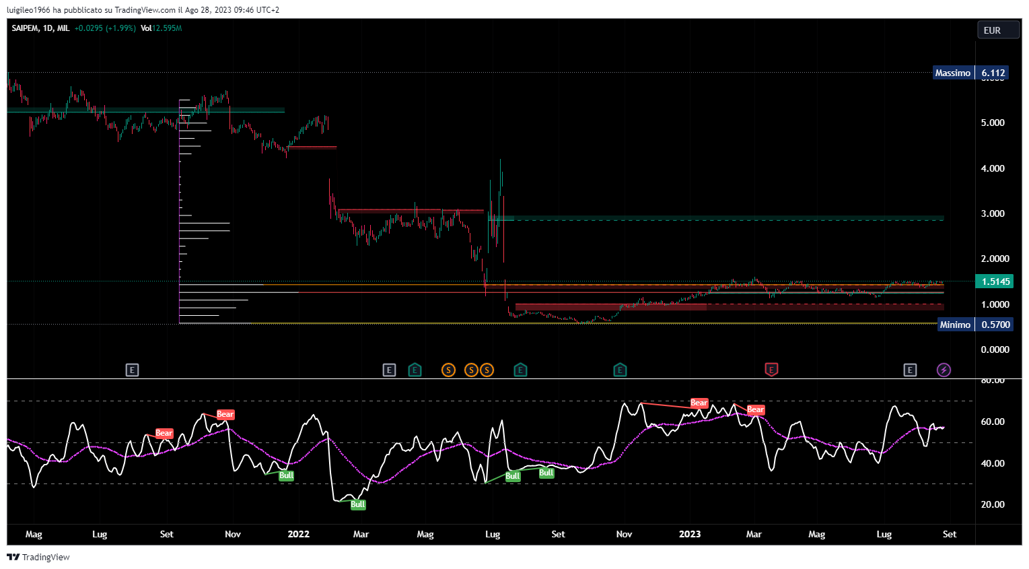
Task: Click the purple lightning event marker
Action: (x=944, y=370)
